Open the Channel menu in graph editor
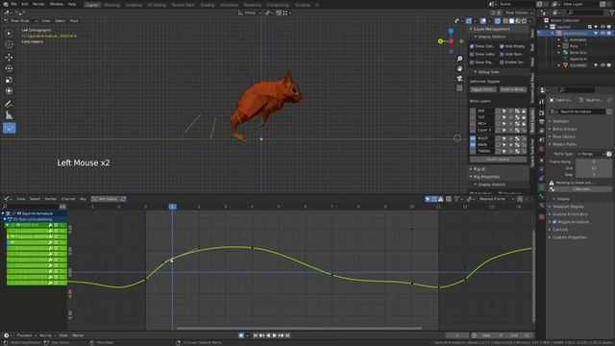The width and height of the screenshot is (615, 346). [68, 199]
